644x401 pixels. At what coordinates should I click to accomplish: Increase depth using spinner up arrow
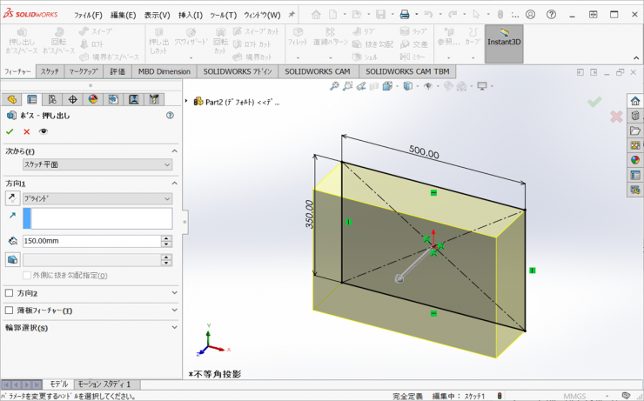(165, 238)
